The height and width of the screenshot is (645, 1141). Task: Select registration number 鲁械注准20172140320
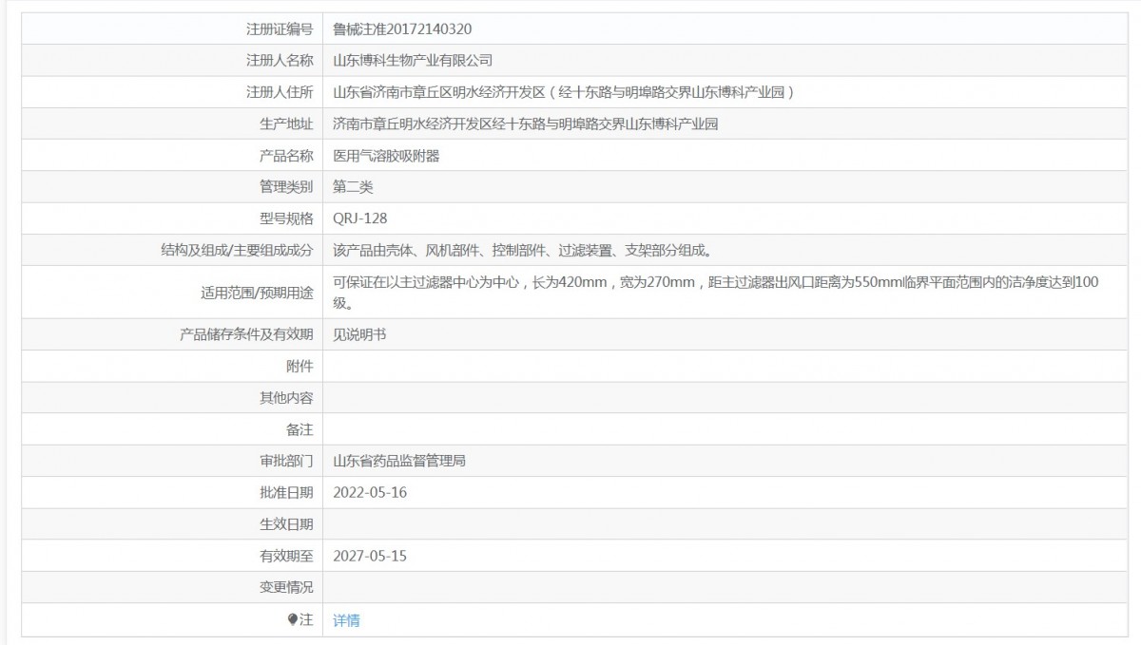click(x=402, y=29)
